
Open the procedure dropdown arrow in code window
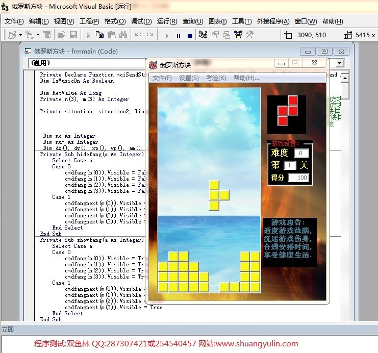pyautogui.click(x=339, y=63)
